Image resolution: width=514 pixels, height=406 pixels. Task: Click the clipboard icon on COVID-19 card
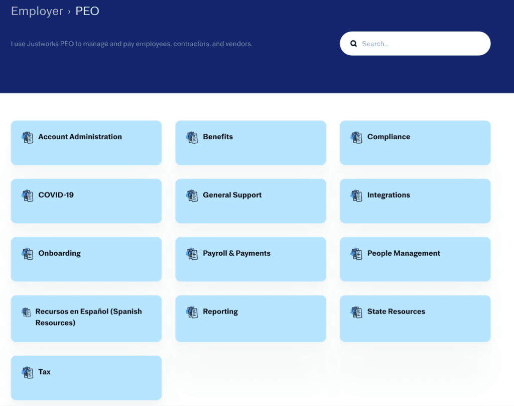click(x=28, y=194)
